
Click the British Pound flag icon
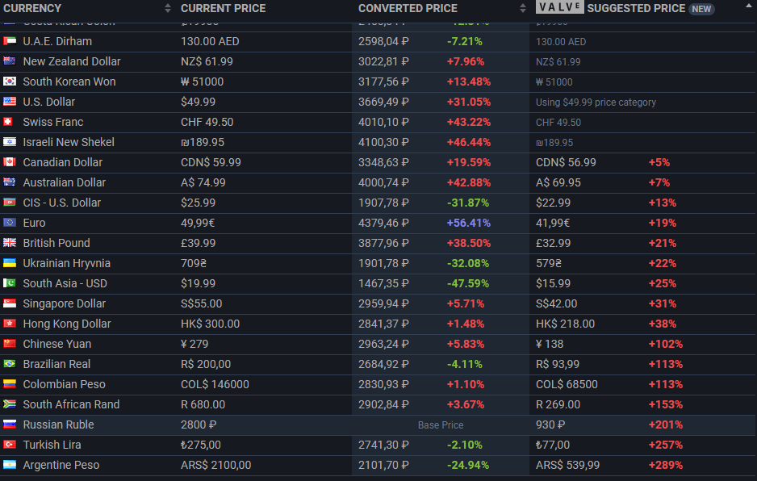[x=10, y=242]
